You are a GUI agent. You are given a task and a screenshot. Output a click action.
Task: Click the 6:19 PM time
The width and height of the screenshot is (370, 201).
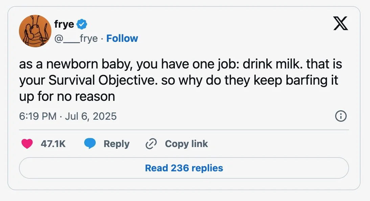coord(38,117)
